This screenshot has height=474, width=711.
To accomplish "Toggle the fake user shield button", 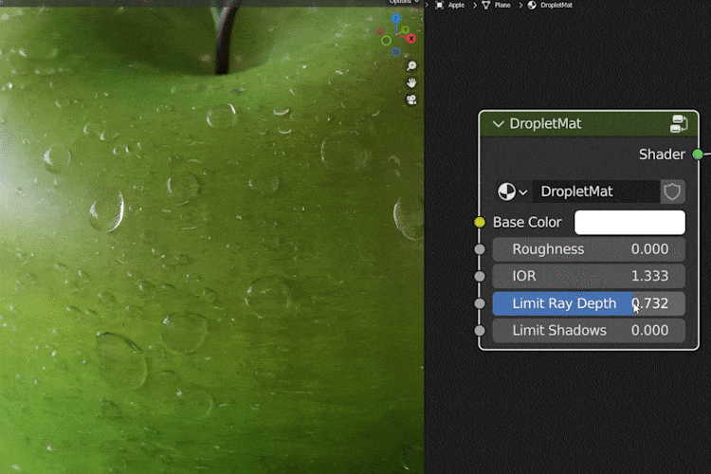I will click(672, 191).
